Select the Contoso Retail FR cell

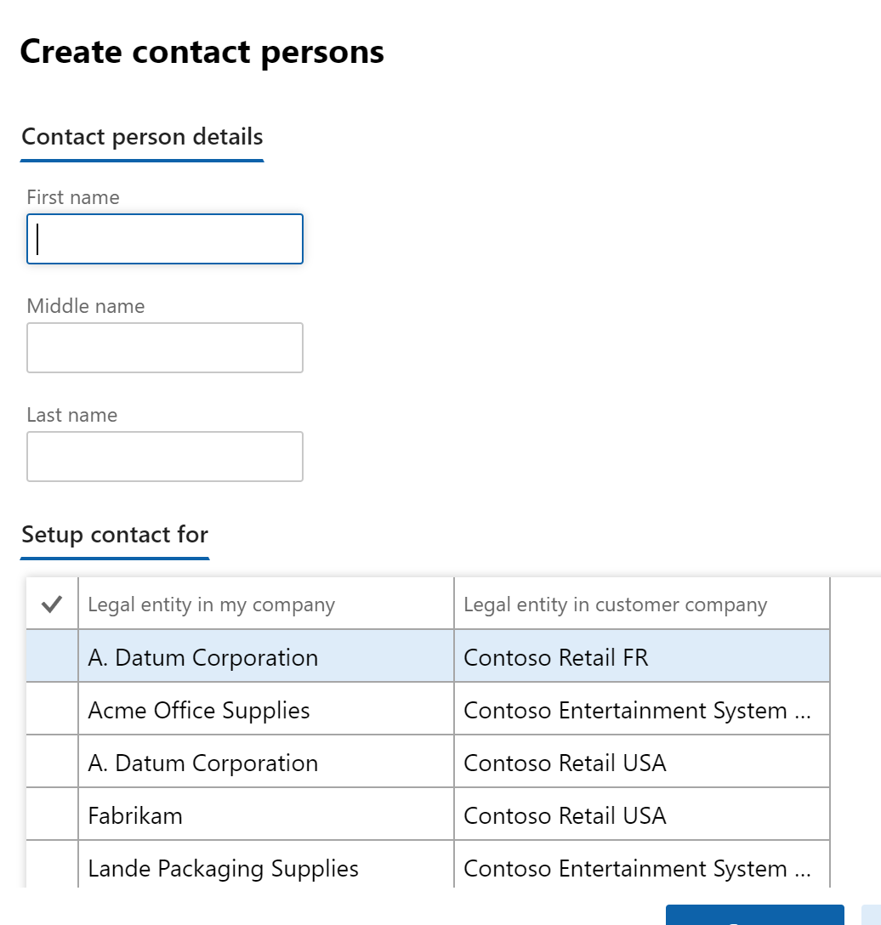coord(641,657)
